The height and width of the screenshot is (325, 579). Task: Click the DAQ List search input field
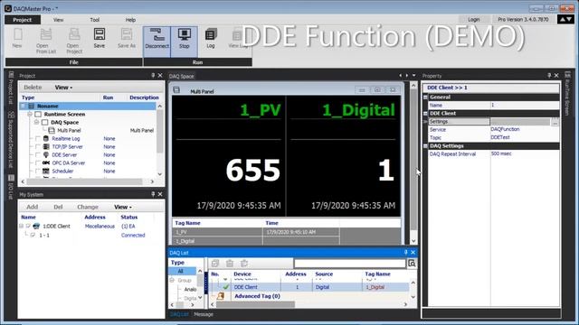click(350, 263)
